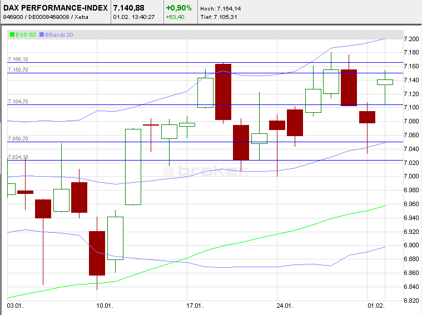
Task: Click the 6.820 price axis label
Action: (x=411, y=301)
